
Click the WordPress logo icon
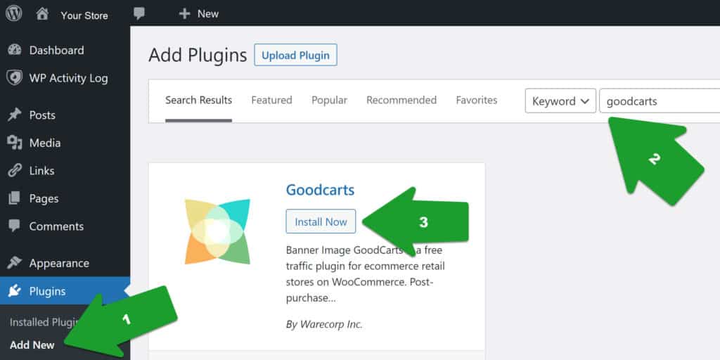[x=14, y=13]
